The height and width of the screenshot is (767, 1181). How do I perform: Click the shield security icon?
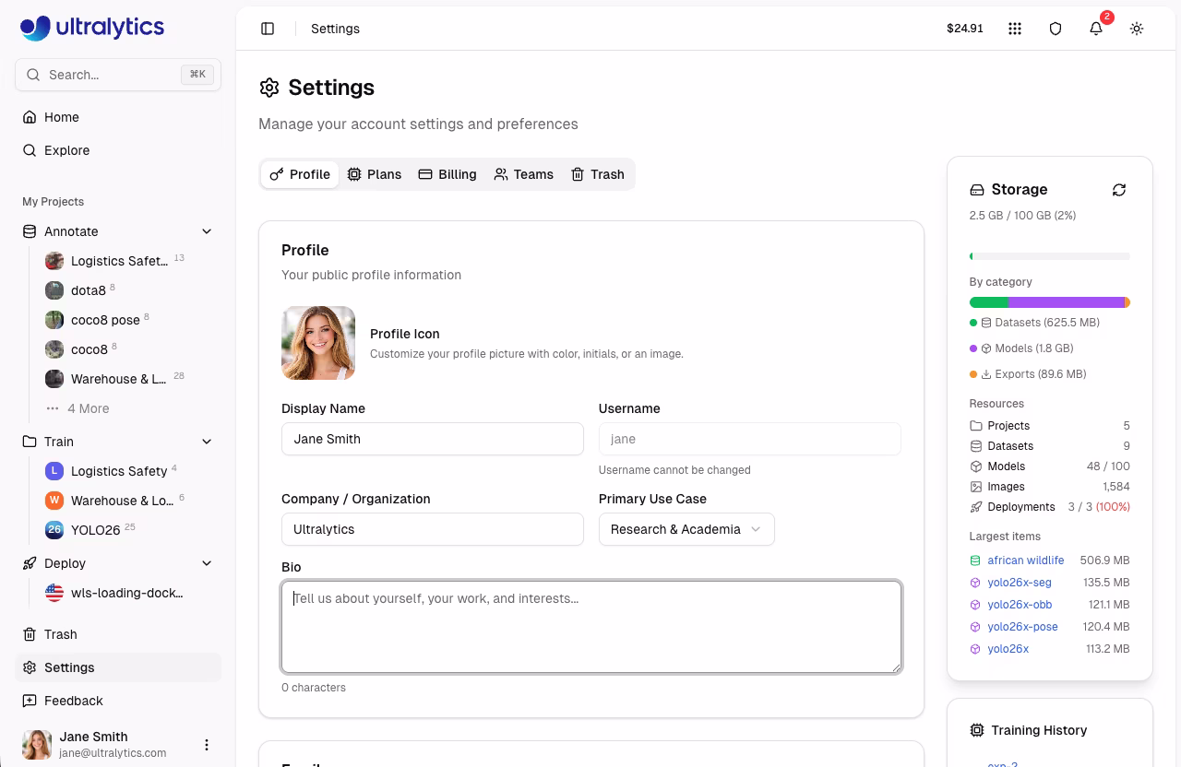coord(1056,29)
